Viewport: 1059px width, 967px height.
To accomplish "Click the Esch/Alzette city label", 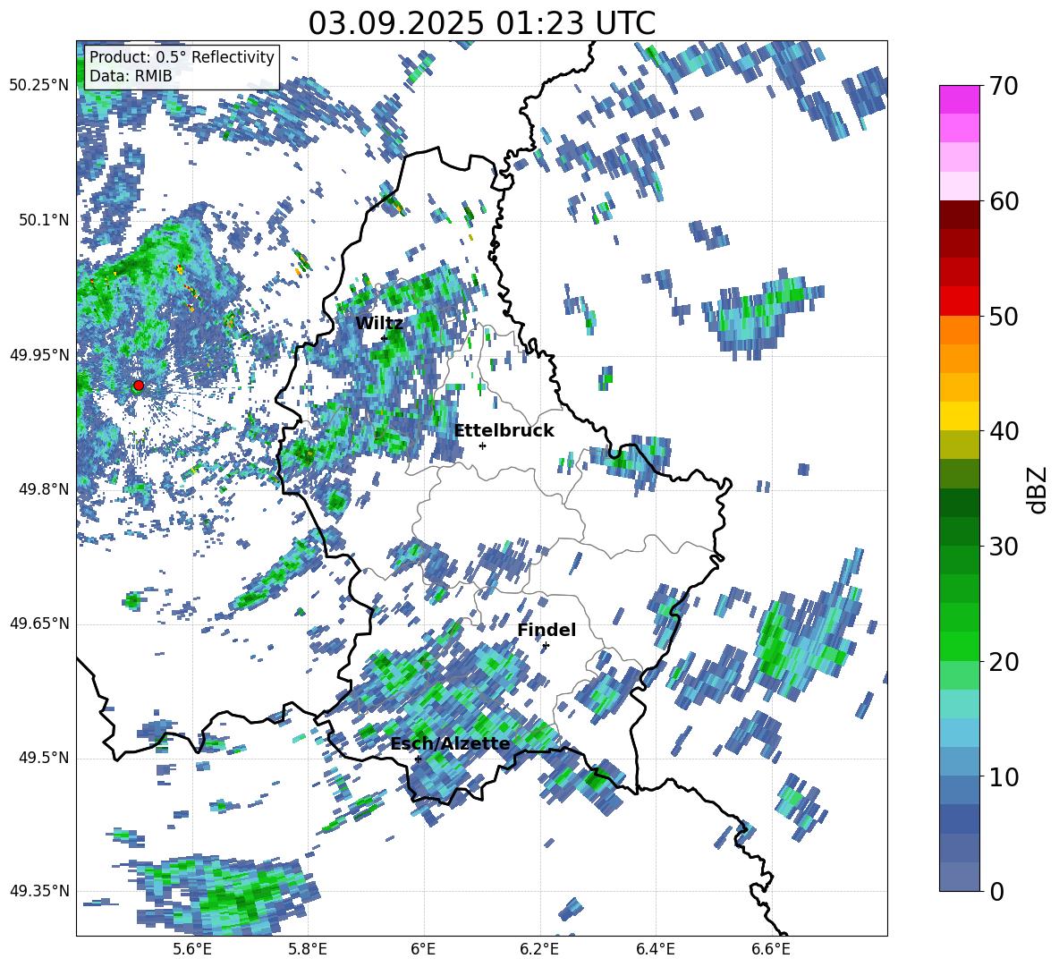I will [x=450, y=744].
